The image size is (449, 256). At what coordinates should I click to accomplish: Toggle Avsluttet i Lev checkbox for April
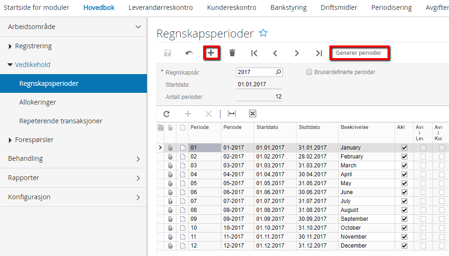pyautogui.click(x=423, y=174)
